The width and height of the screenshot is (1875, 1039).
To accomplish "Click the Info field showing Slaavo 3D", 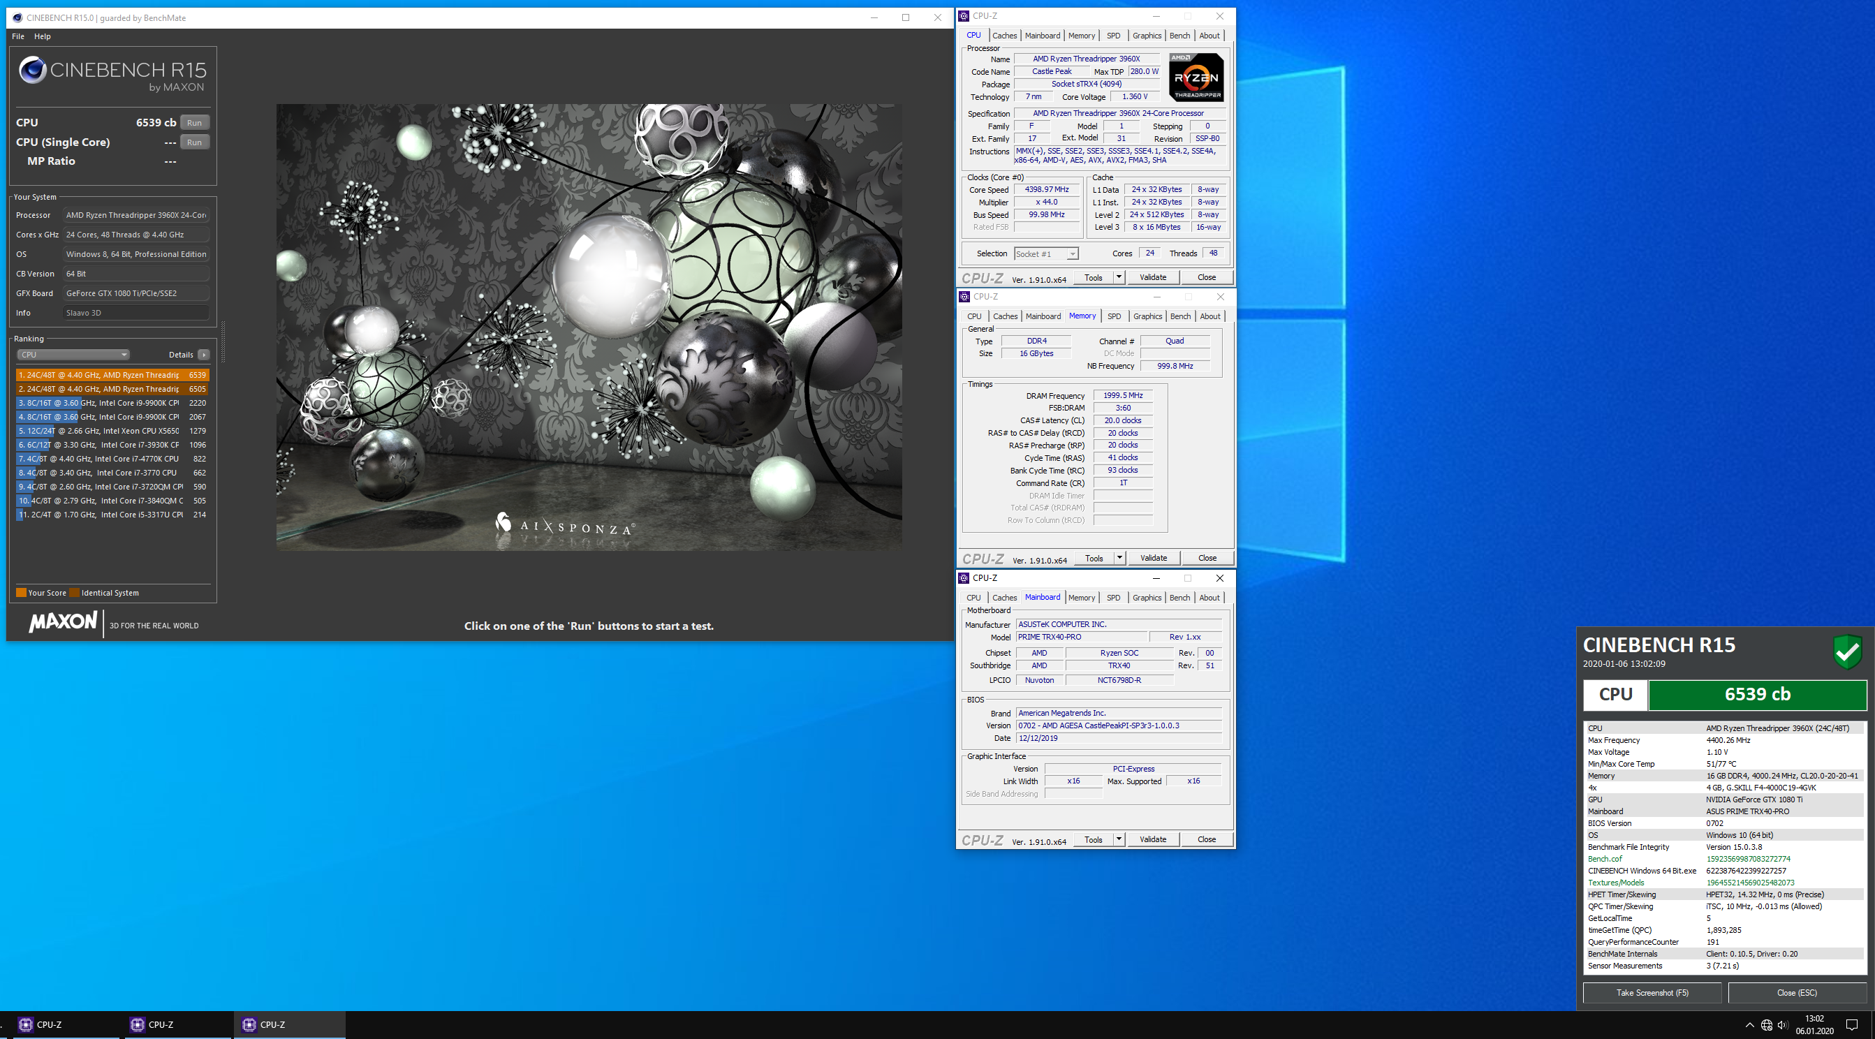I will click(x=136, y=313).
